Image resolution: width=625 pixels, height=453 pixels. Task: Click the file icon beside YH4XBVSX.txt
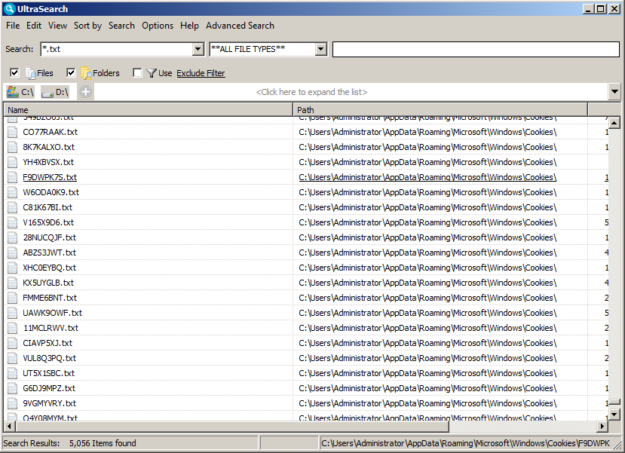pos(13,162)
